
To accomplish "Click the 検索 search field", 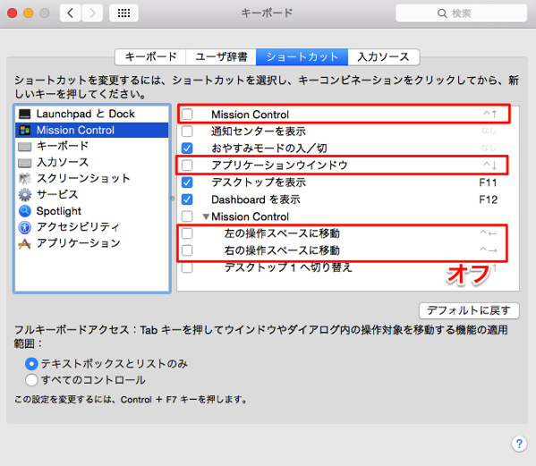I will point(461,13).
